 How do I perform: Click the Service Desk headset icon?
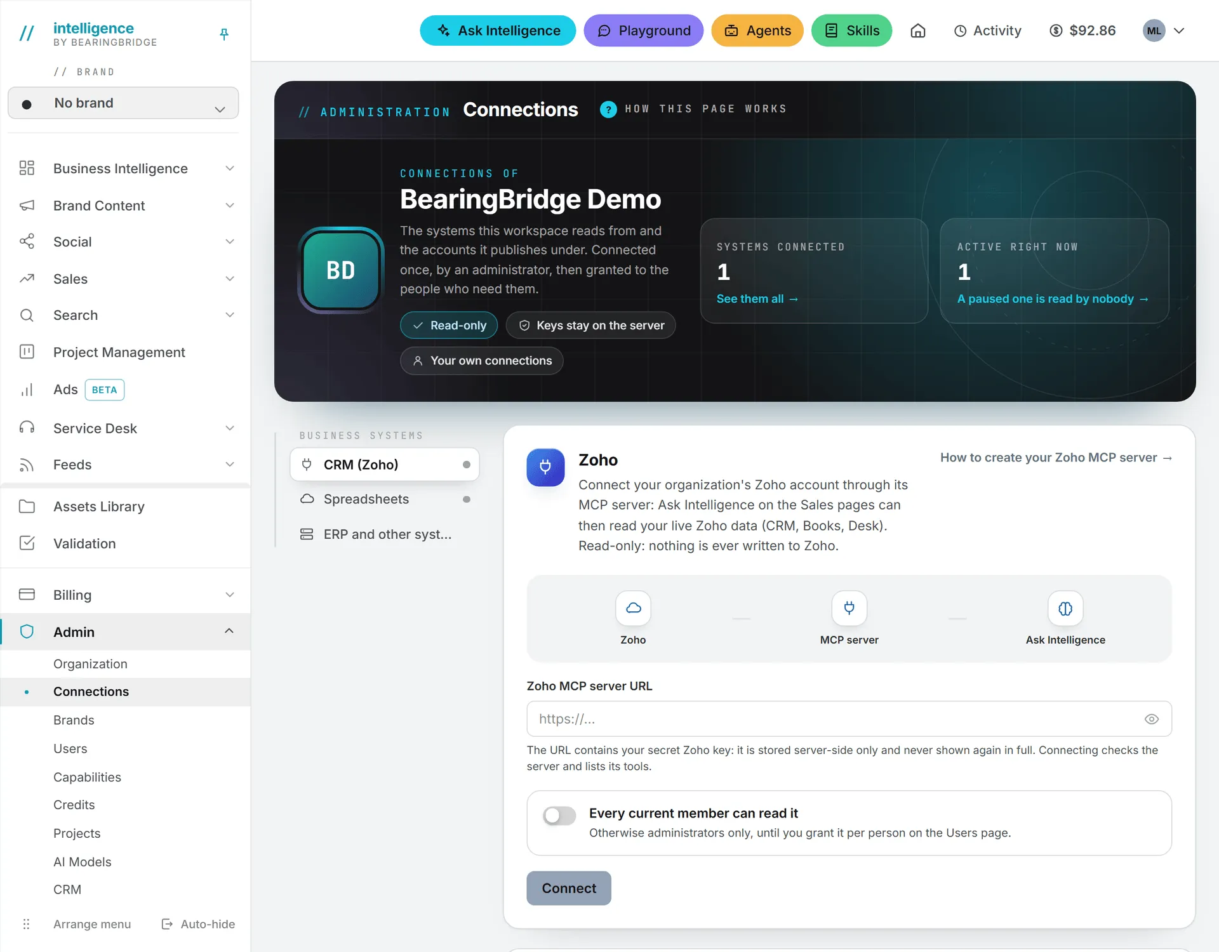tap(27, 428)
